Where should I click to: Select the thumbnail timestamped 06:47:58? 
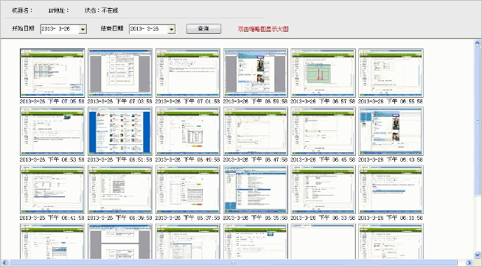256,132
